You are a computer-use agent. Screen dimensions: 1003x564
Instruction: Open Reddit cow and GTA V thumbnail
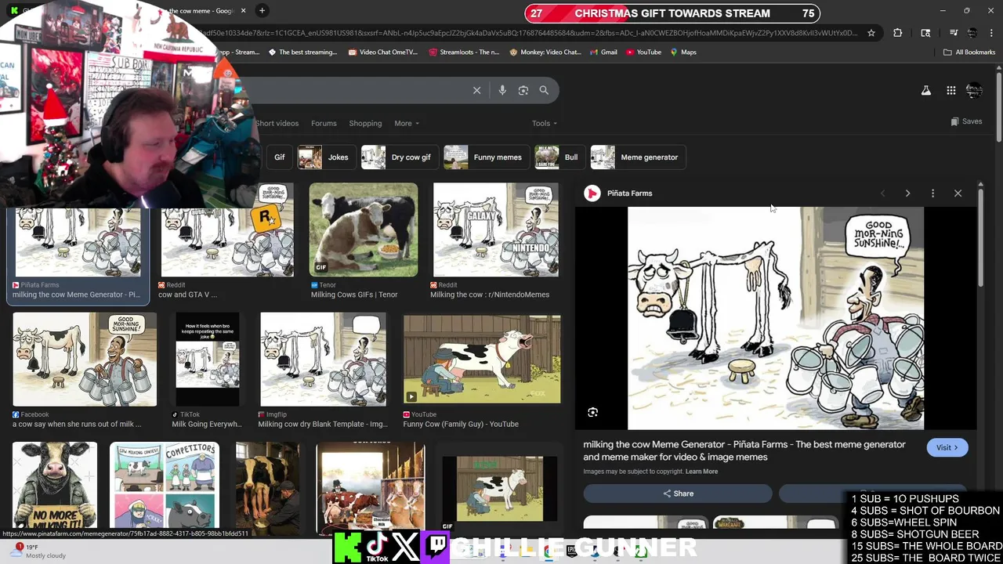pyautogui.click(x=227, y=230)
